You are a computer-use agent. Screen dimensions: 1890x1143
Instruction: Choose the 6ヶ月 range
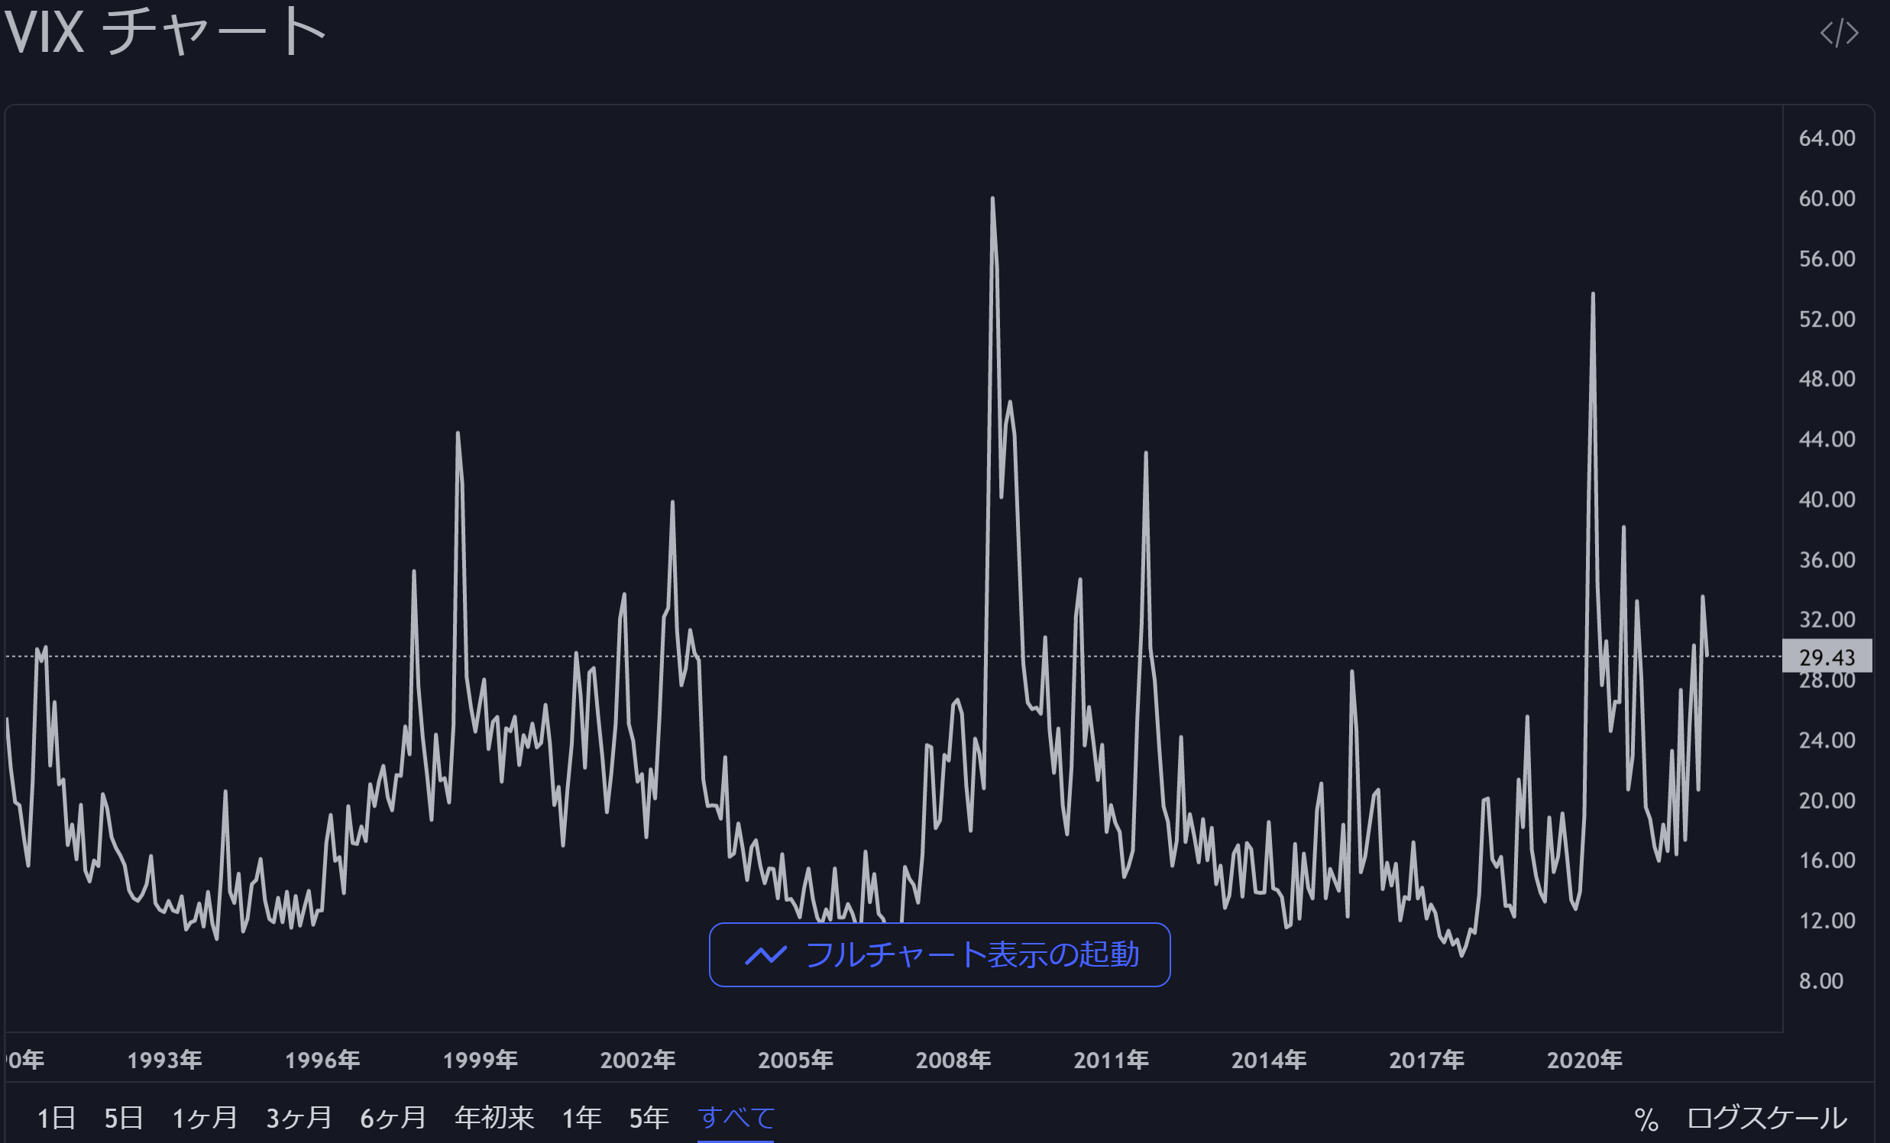tap(393, 1118)
